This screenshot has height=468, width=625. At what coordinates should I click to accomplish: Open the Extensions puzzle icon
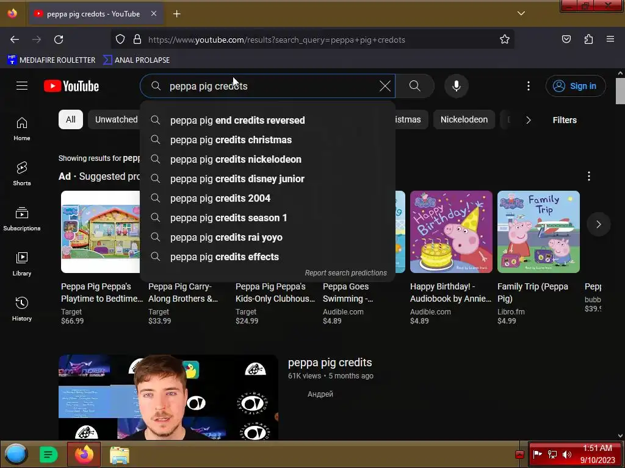[x=588, y=39]
